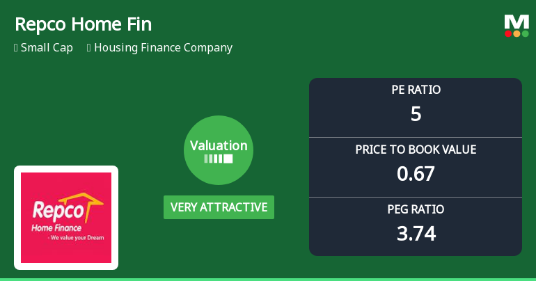The image size is (536, 281).
Task: Click the Marketsmojo M logo
Action: pos(517,22)
